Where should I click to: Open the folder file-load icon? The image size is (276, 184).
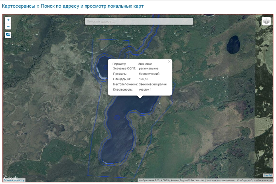click(x=8, y=35)
